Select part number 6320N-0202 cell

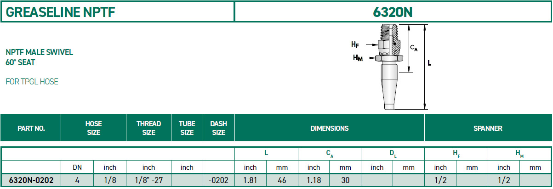pyautogui.click(x=31, y=181)
